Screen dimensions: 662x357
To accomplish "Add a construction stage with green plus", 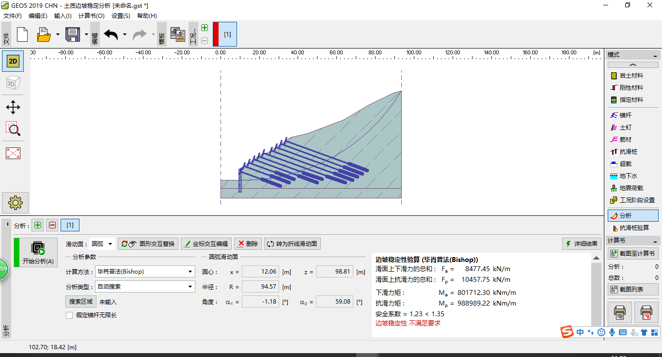I will (205, 28).
